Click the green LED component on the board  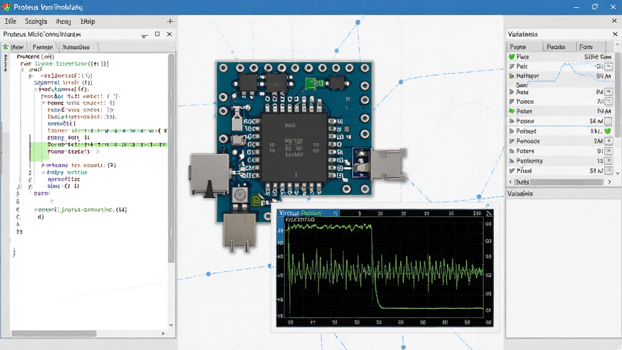tap(313, 83)
